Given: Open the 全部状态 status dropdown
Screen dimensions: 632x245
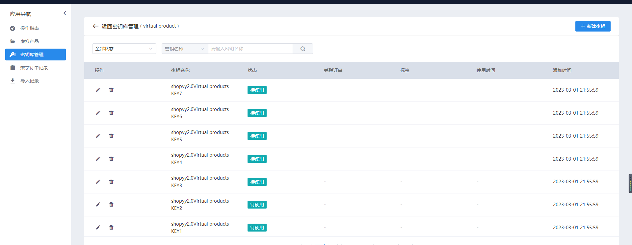Looking at the screenshot, I should (124, 49).
